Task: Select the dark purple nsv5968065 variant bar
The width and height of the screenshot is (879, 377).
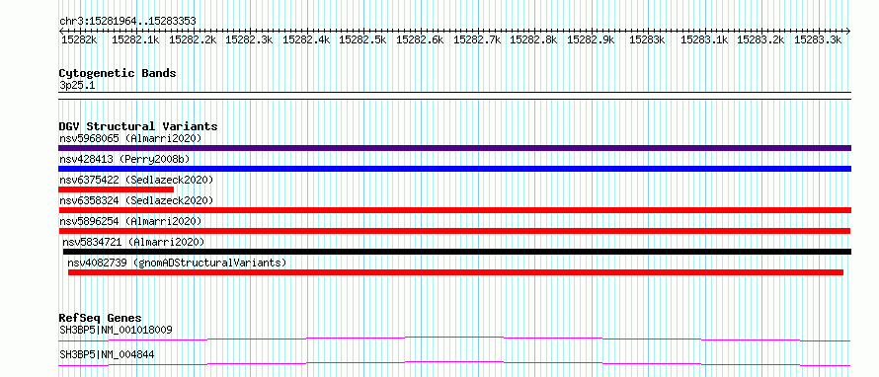Action: [x=454, y=148]
